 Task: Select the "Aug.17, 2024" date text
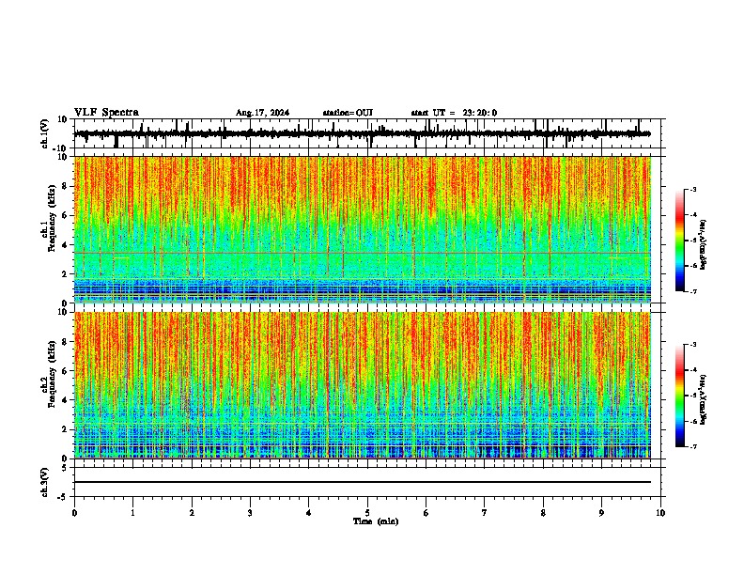pyautogui.click(x=262, y=113)
